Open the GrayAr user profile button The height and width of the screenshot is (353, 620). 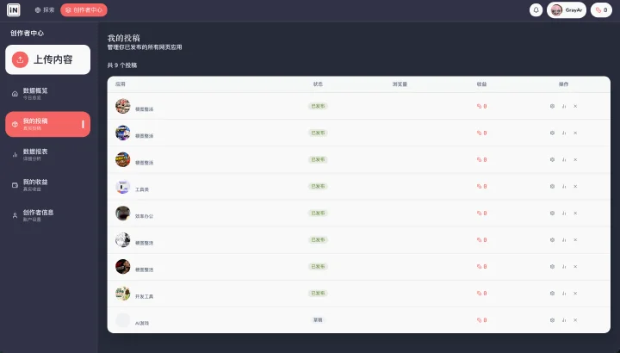(x=567, y=10)
